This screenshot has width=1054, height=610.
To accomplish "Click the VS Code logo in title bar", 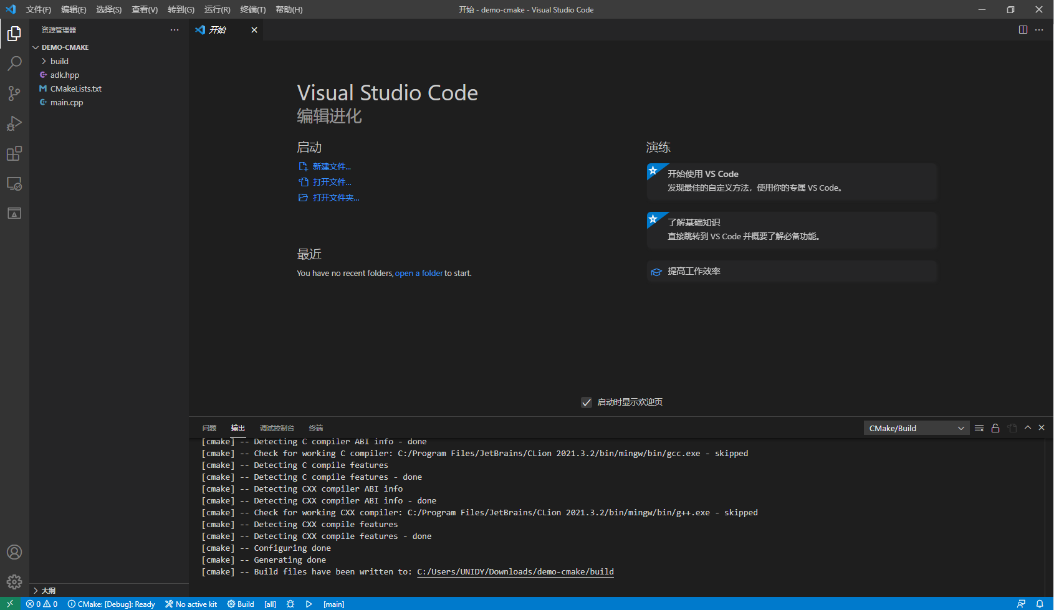I will (11, 9).
